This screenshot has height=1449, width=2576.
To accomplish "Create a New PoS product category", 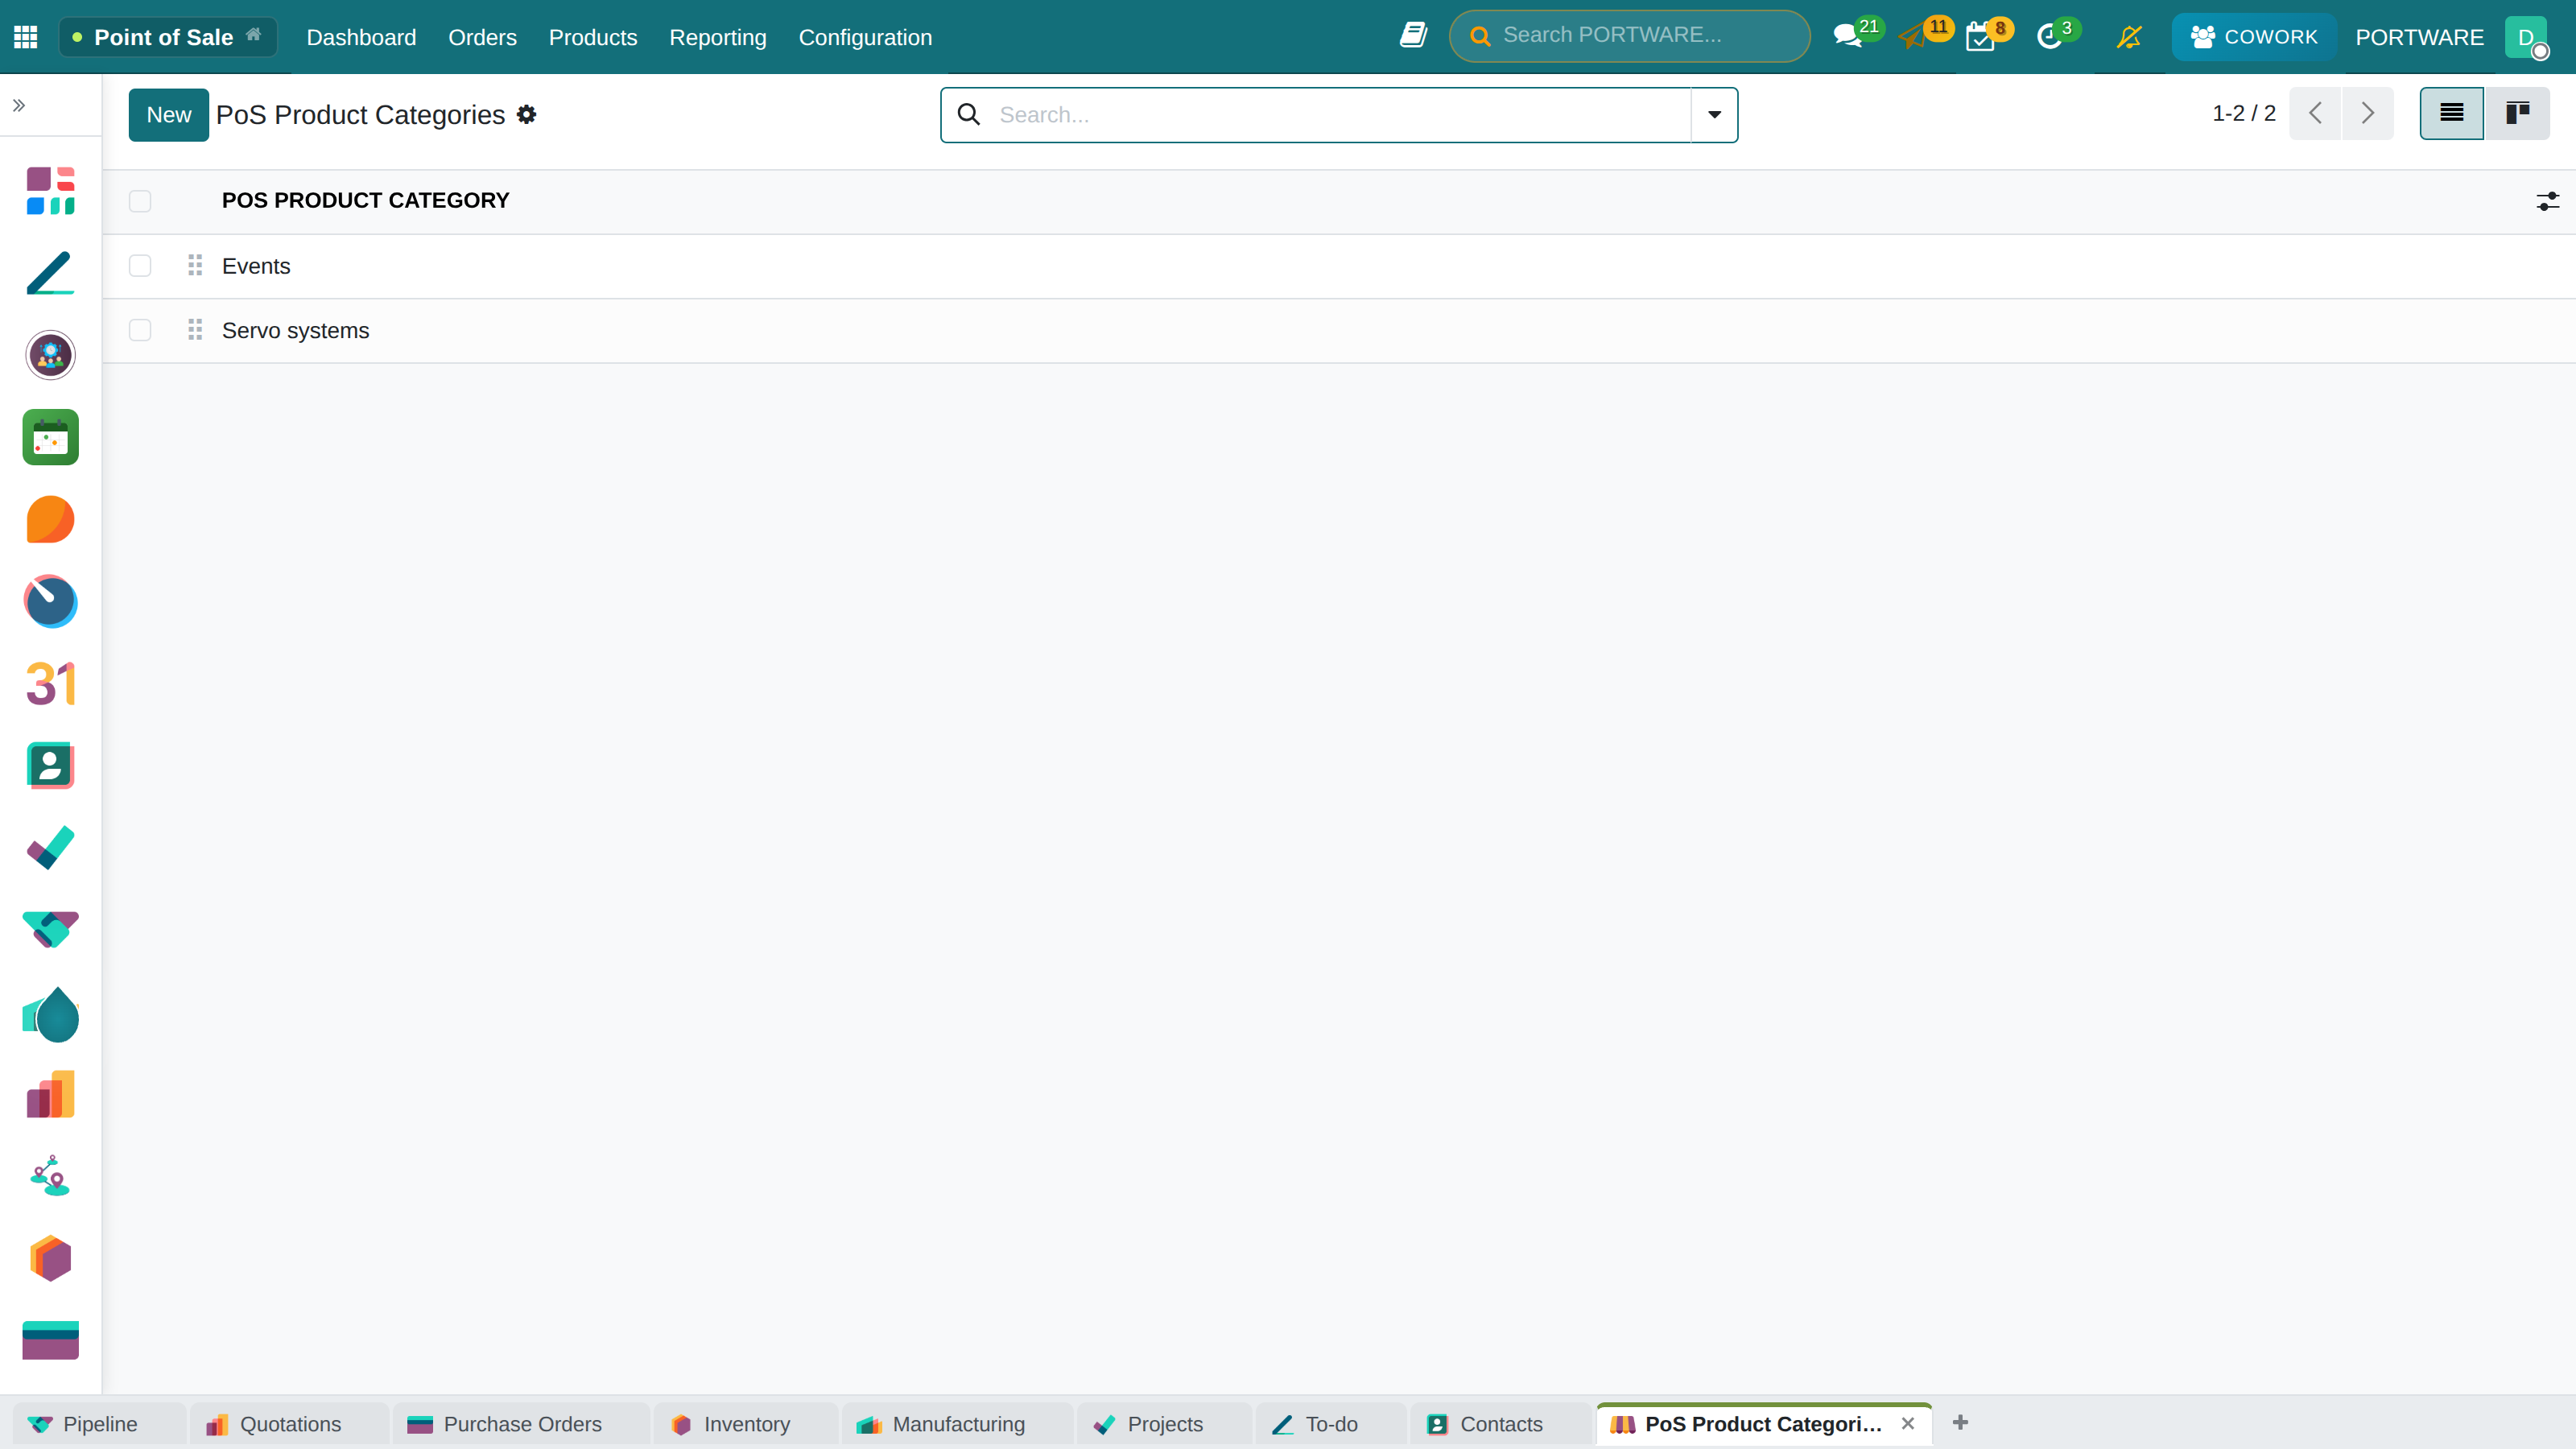I will coord(168,115).
